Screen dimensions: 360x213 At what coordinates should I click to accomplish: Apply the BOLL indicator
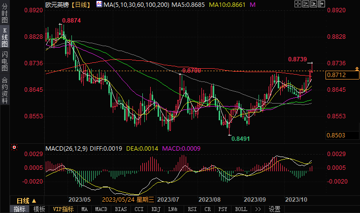[x=241, y=209]
